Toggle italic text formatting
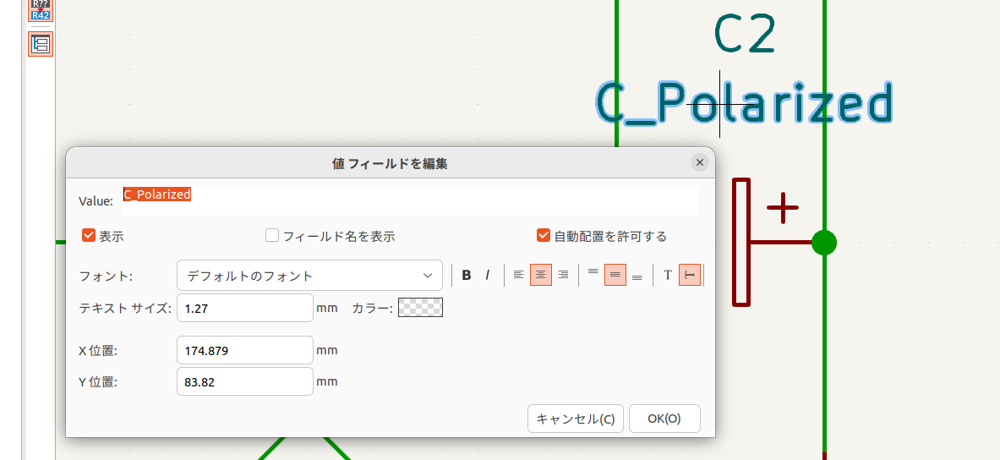This screenshot has width=1000, height=460. (488, 275)
